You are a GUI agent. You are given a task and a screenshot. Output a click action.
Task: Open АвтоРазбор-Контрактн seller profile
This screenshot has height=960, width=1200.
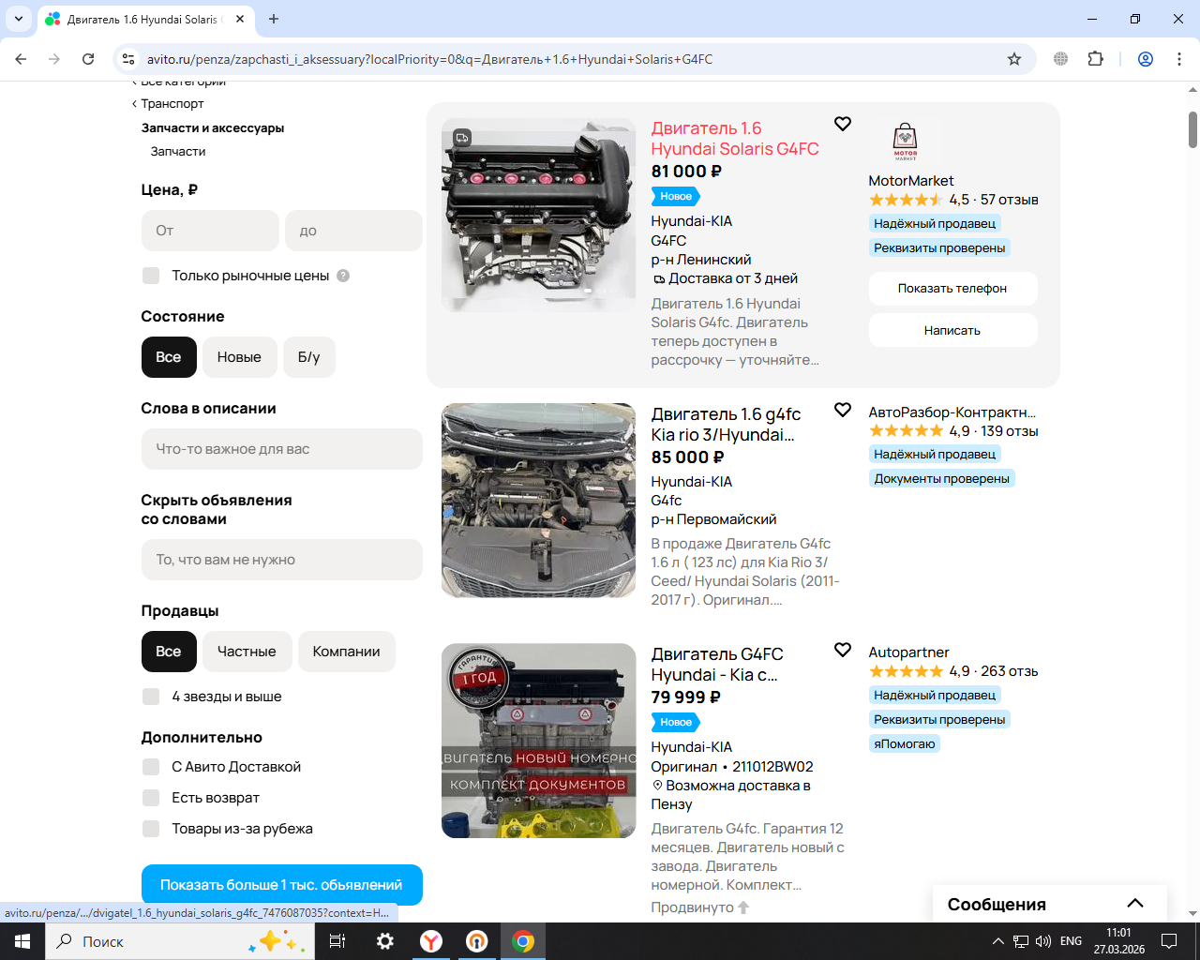[952, 412]
